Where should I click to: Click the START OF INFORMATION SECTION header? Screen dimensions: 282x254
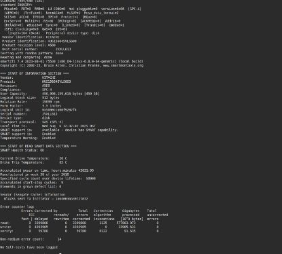point(34,73)
